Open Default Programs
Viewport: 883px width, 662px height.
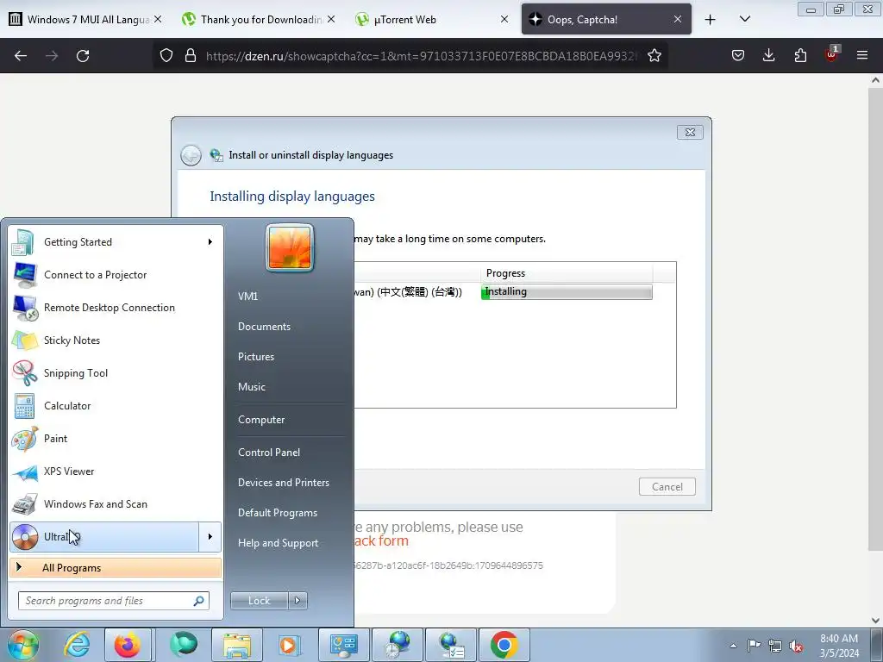[278, 513]
